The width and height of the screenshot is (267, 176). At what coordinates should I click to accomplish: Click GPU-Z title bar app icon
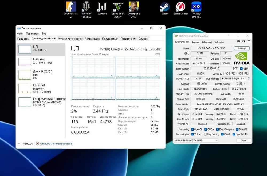point(176,36)
